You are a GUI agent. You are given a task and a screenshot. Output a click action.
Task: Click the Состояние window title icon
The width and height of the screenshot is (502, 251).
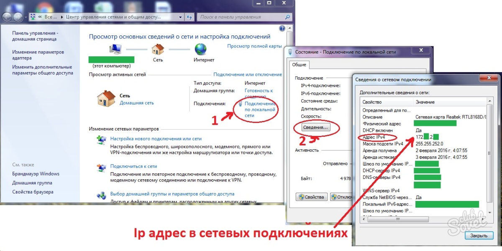pos(290,51)
